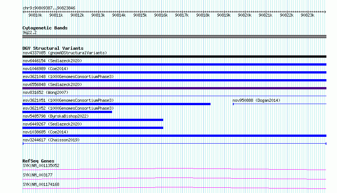Click the purple nsv6556848 variant bar

174,88
